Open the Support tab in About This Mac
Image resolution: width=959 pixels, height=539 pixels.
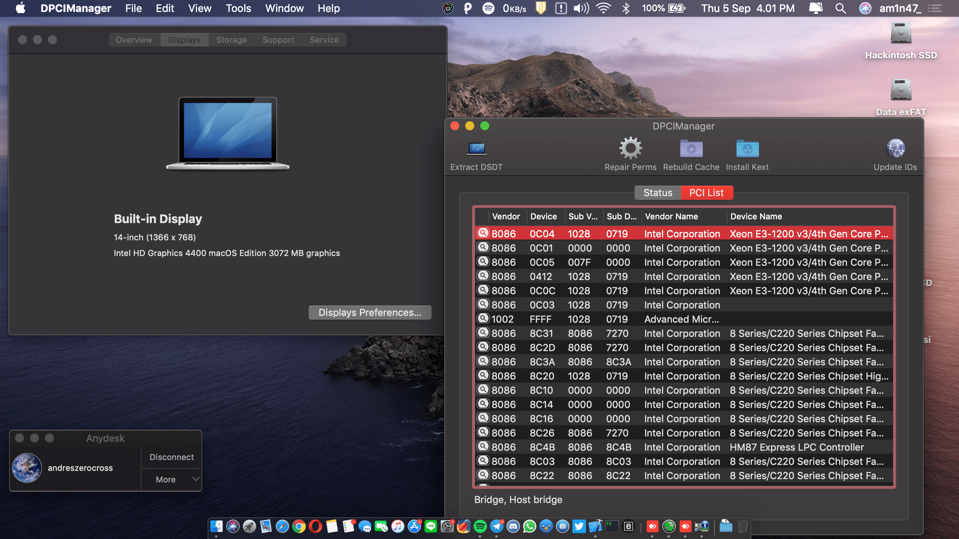point(278,40)
